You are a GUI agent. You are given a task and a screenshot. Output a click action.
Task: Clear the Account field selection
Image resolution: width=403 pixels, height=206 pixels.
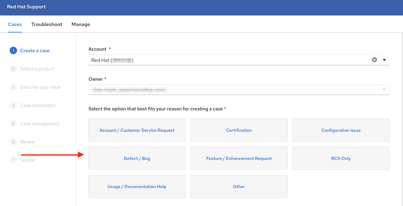point(374,60)
